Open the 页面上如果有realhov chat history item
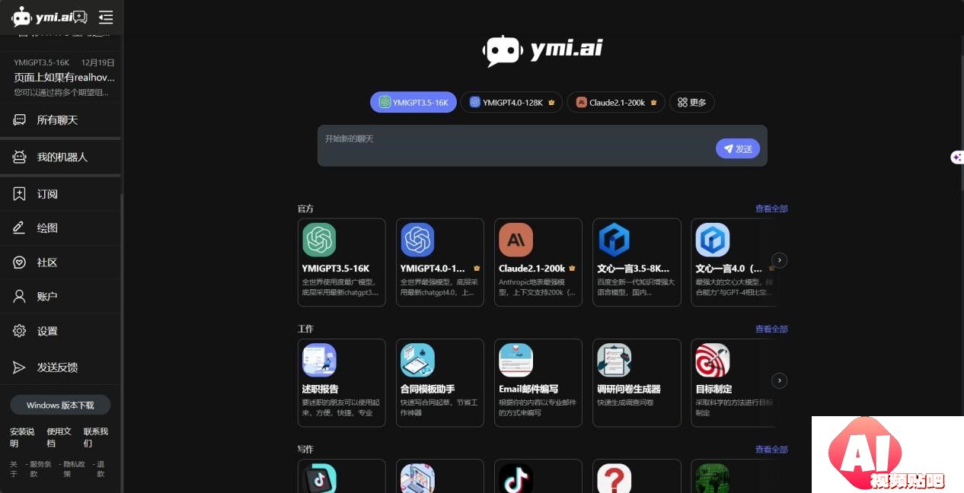The width and height of the screenshot is (964, 493). coord(61,77)
